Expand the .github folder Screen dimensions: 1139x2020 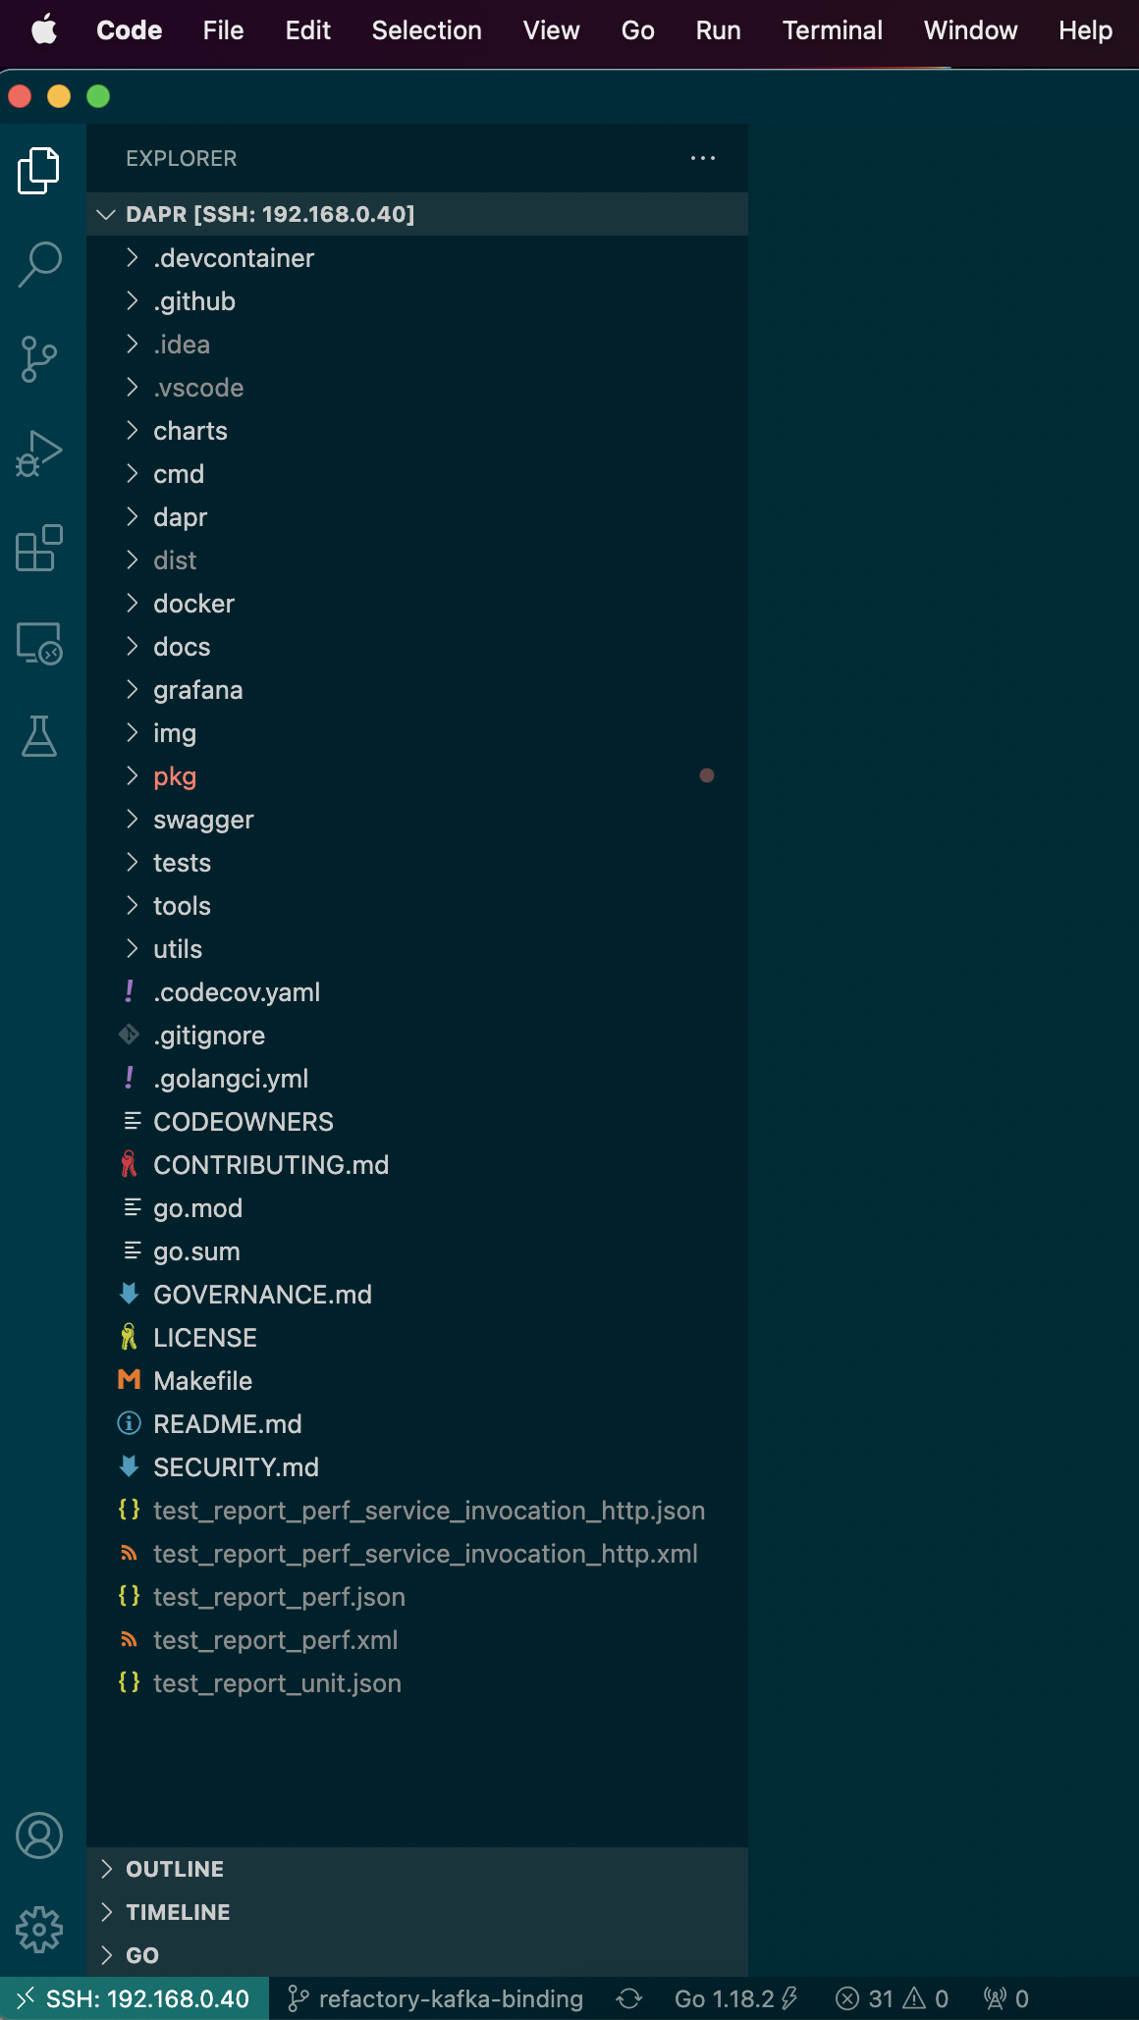(x=417, y=301)
